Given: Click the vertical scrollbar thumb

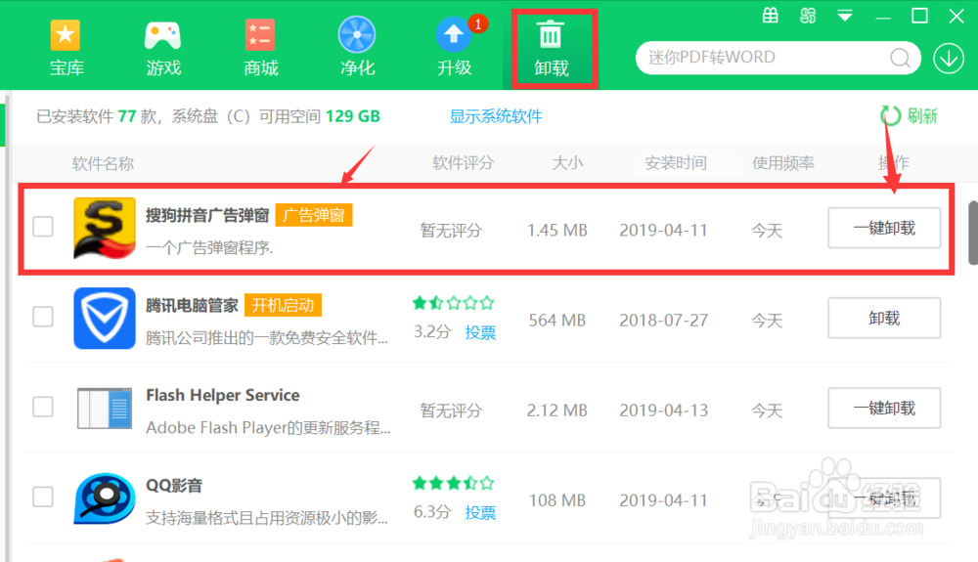Looking at the screenshot, I should [973, 233].
